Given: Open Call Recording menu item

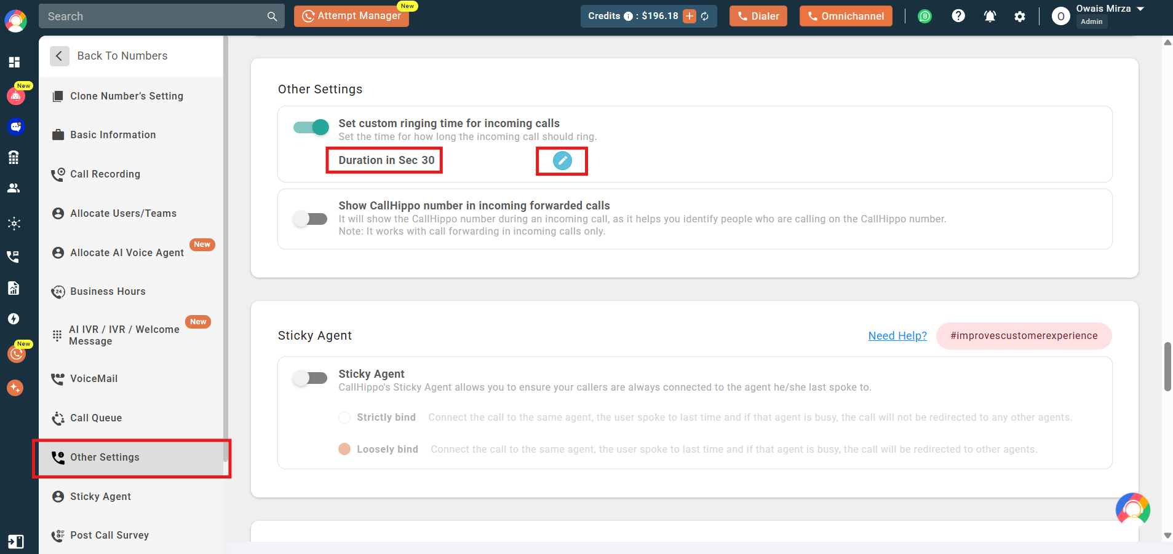Looking at the screenshot, I should click(x=130, y=174).
